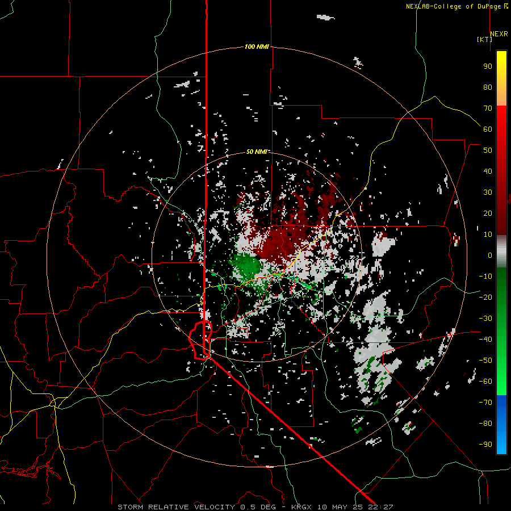Click the 50 value on the velocity scale

(488, 150)
